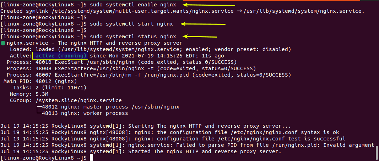This screenshot has height=161, width=379.
Task: Click the 'CGroup: /system.slice/nginx.service' line
Action: [x=66, y=100]
